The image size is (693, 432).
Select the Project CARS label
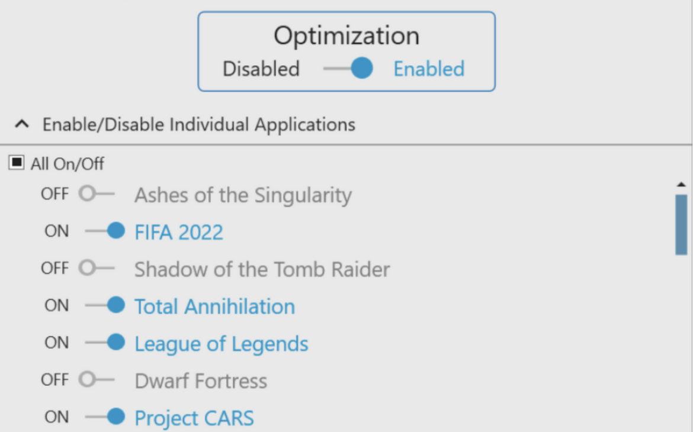pos(194,417)
